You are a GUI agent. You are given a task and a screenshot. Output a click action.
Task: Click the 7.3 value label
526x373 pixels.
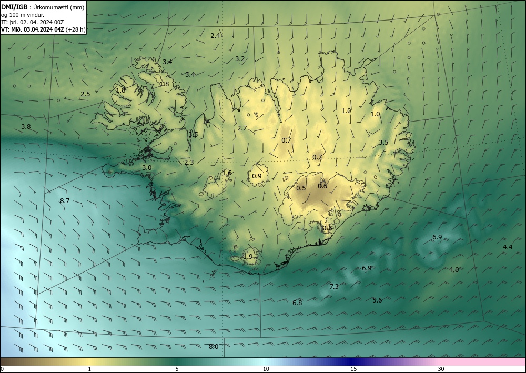click(334, 287)
